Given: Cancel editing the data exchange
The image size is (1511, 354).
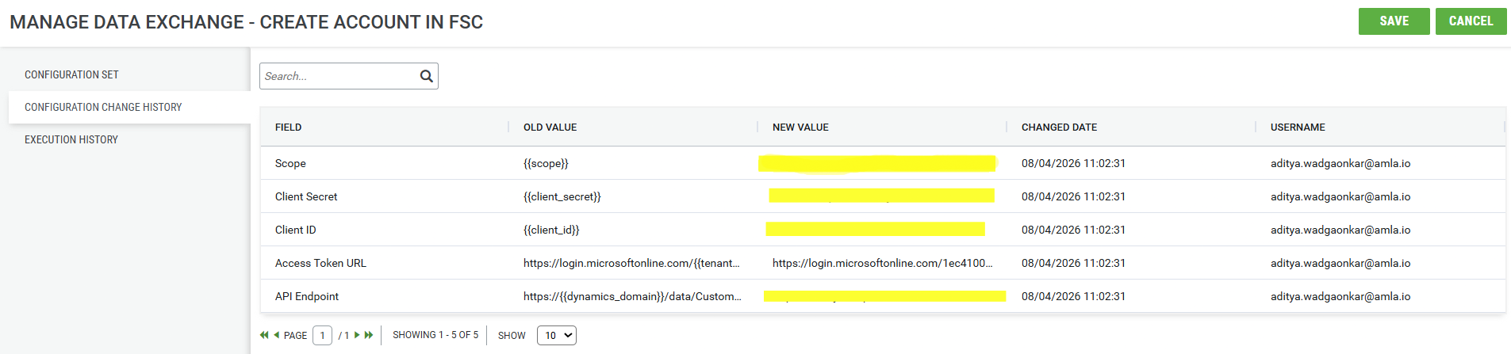Looking at the screenshot, I should click(1471, 21).
